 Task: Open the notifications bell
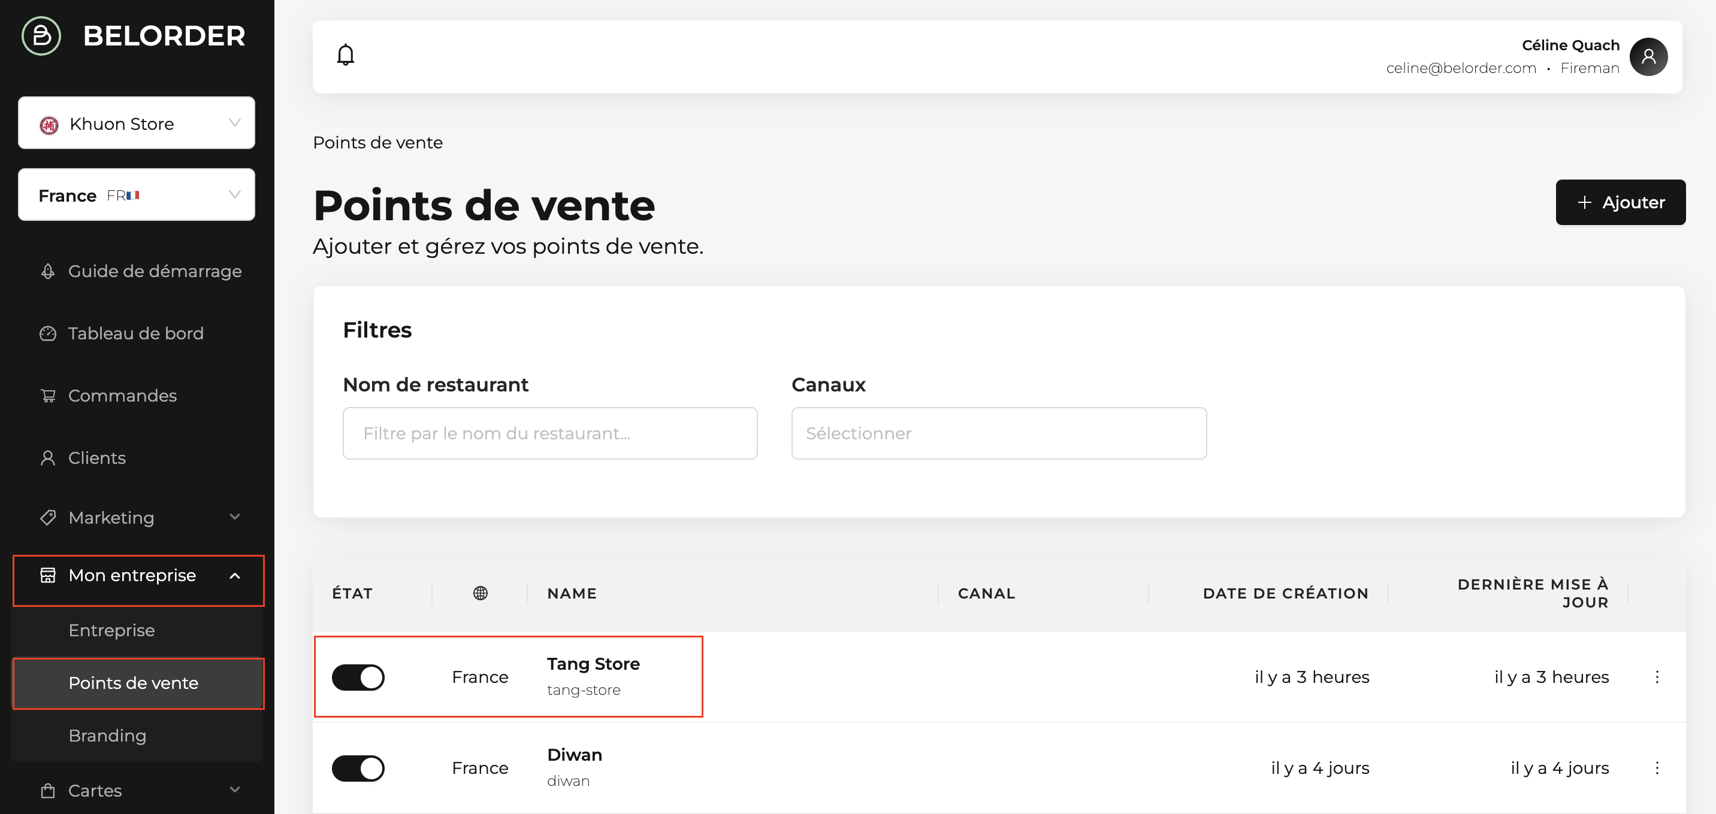[345, 55]
